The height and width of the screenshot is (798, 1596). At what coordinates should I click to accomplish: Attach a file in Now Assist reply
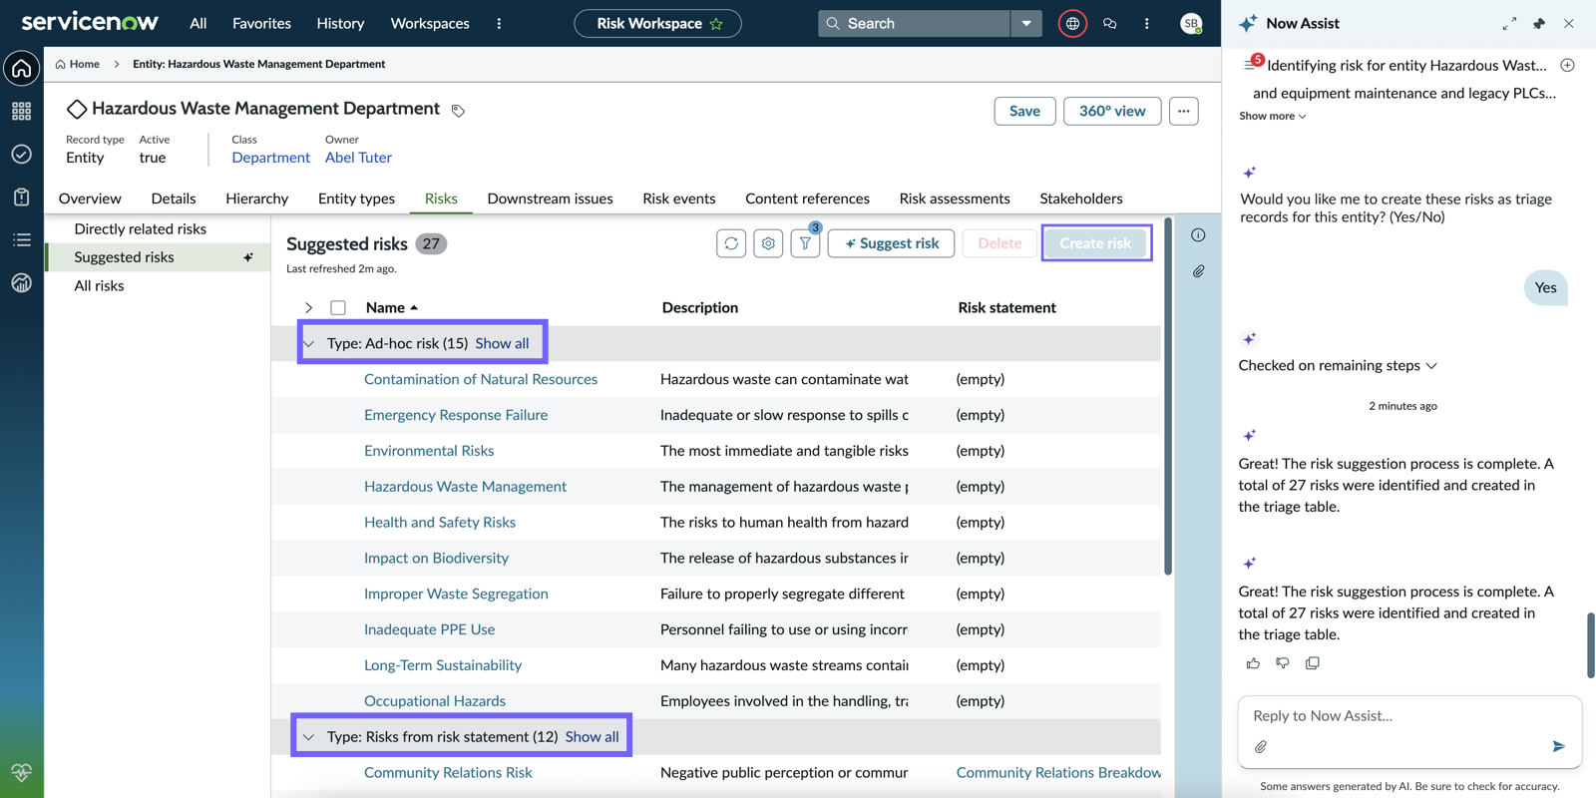1261,746
